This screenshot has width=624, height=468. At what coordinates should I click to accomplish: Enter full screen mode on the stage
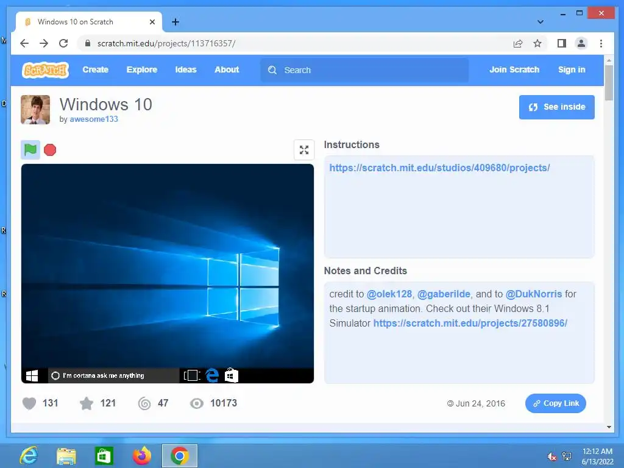pyautogui.click(x=304, y=150)
